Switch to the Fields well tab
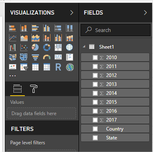The height and width of the screenshot is (152, 153). pos(17,89)
